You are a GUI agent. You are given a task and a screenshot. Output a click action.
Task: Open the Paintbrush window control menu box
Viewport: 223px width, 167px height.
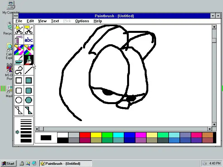pos(16,16)
